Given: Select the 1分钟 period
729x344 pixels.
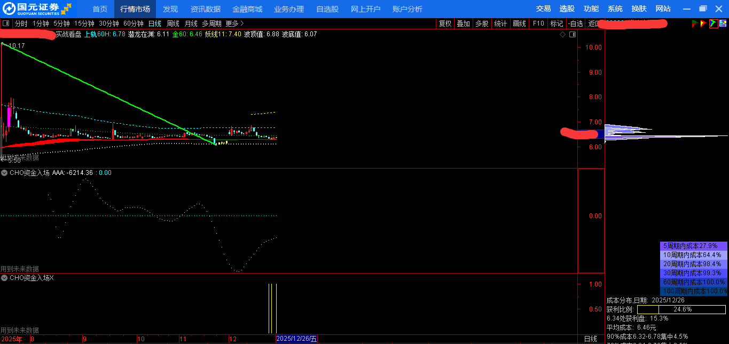Looking at the screenshot, I should pyautogui.click(x=41, y=23).
